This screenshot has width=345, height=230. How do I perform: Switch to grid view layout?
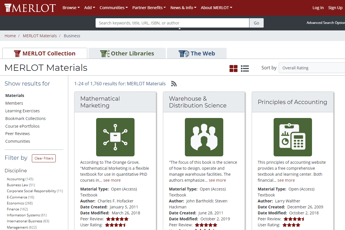pos(233,68)
